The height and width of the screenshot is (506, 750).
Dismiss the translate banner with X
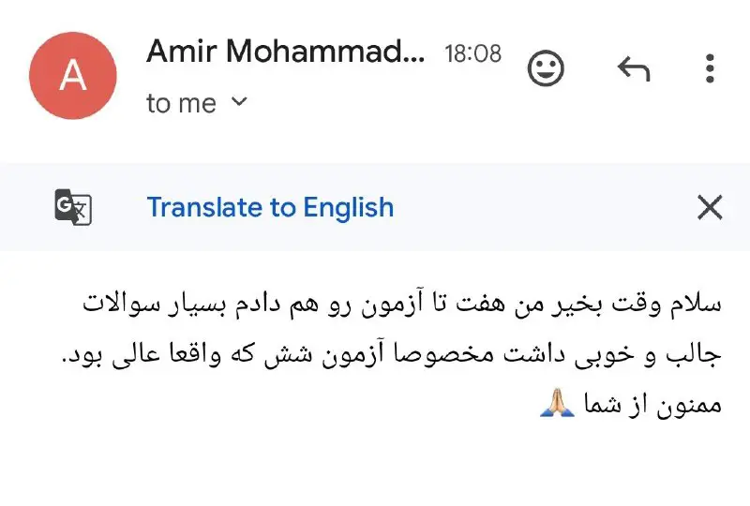[x=710, y=207]
